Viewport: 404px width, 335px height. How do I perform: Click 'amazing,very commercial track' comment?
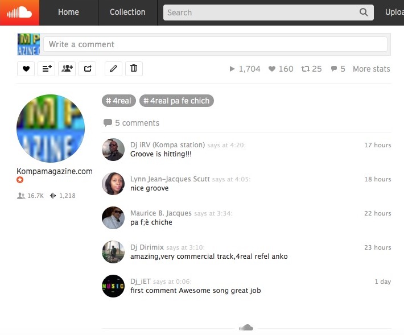coord(209,257)
